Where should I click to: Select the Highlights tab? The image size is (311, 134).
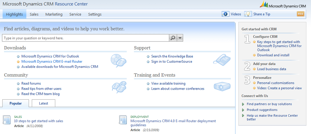14,14
